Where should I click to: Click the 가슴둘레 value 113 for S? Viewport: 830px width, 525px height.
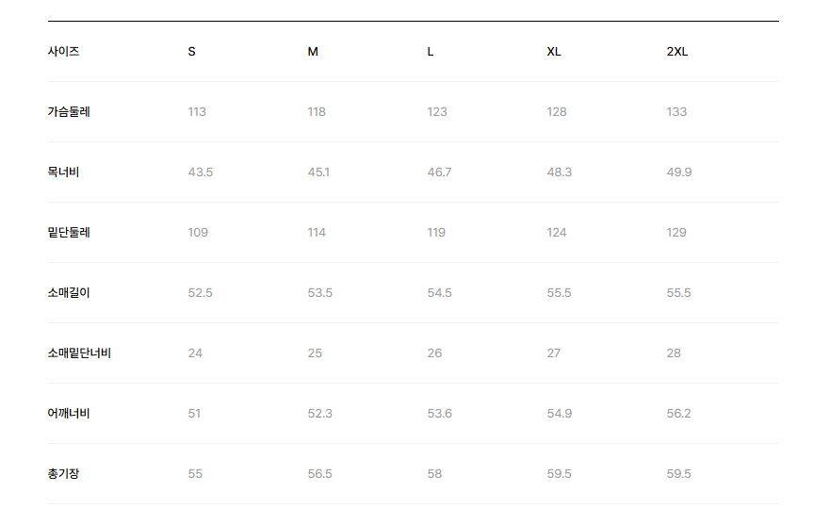tap(197, 112)
